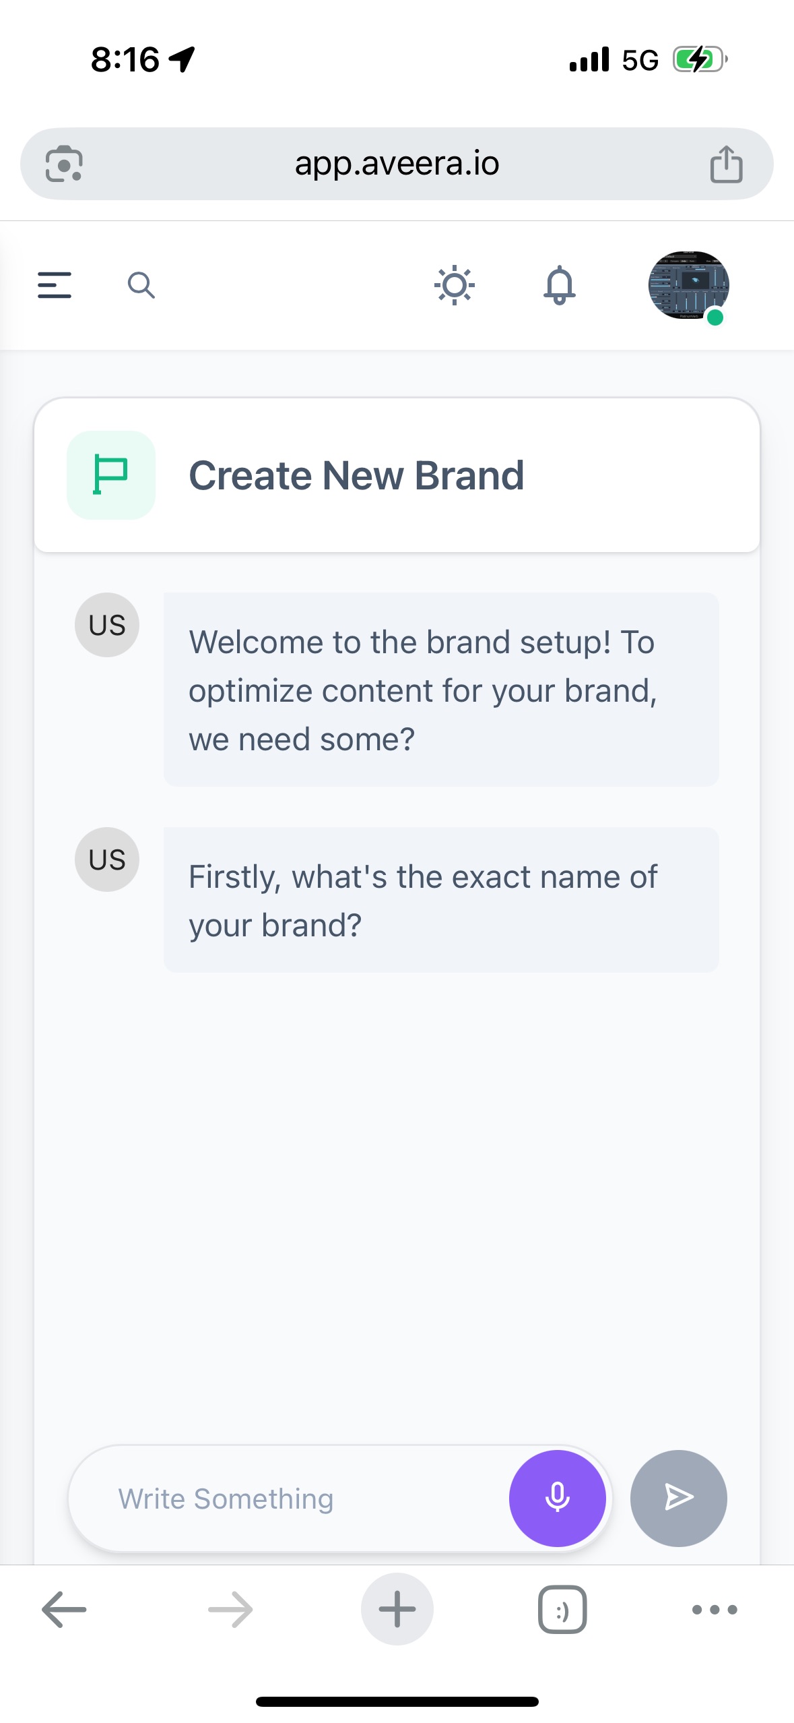Open the notifications bell
794x1723 pixels.
point(560,285)
